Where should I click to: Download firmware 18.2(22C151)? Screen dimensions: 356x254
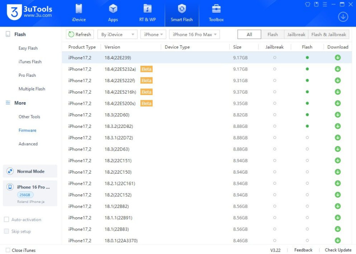[338, 160]
